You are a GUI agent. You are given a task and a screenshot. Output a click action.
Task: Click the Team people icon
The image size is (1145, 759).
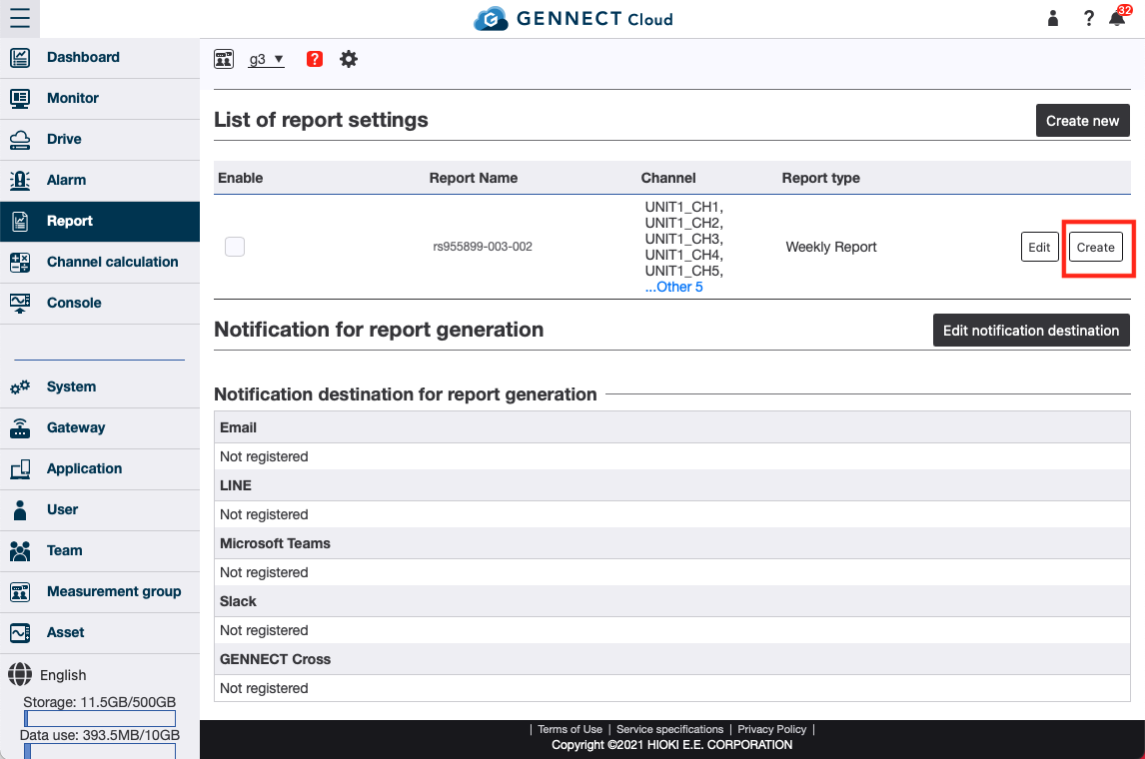(x=20, y=550)
